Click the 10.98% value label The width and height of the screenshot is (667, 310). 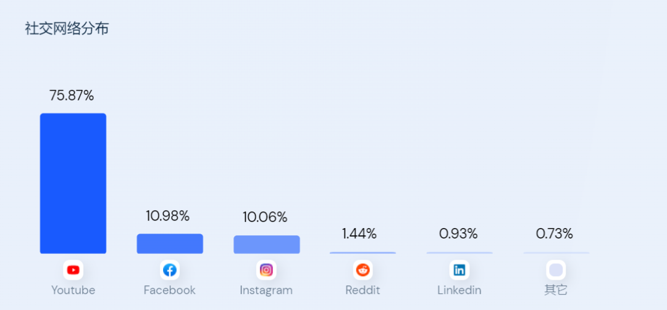point(168,216)
